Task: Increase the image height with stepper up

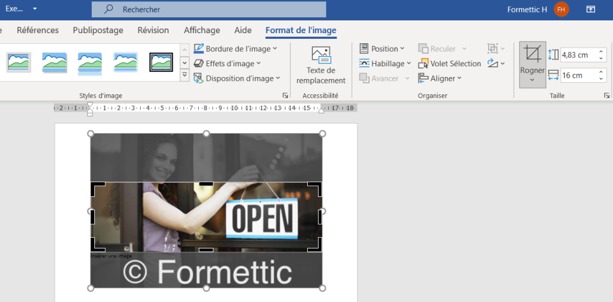Action: point(602,52)
